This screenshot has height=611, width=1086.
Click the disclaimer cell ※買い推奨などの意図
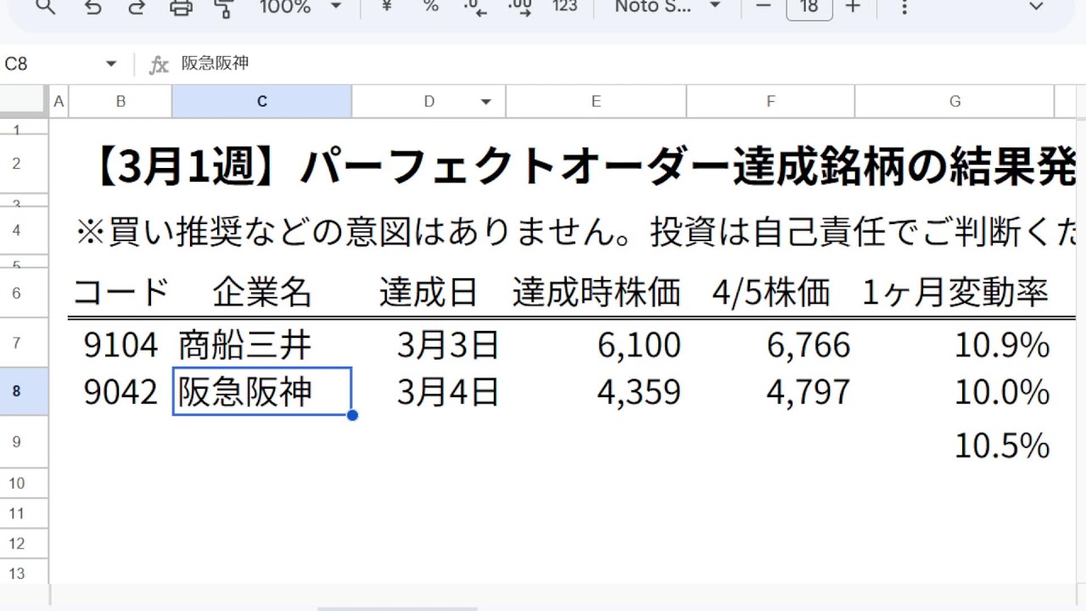pos(577,232)
